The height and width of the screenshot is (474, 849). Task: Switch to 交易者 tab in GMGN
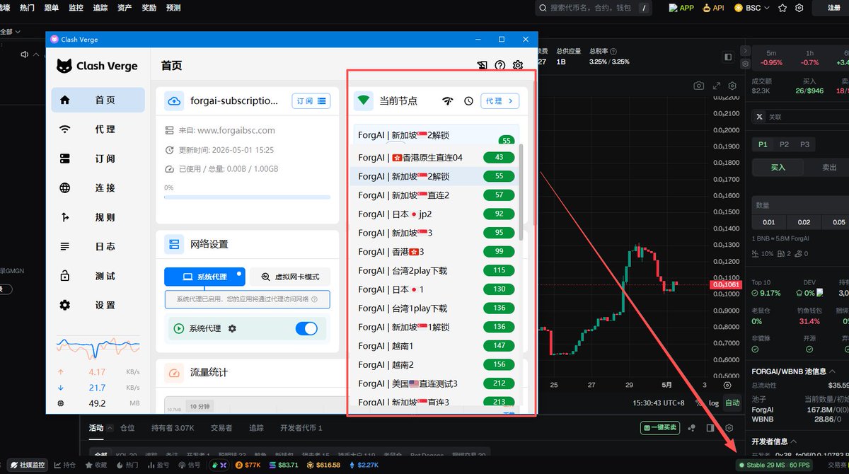click(222, 428)
